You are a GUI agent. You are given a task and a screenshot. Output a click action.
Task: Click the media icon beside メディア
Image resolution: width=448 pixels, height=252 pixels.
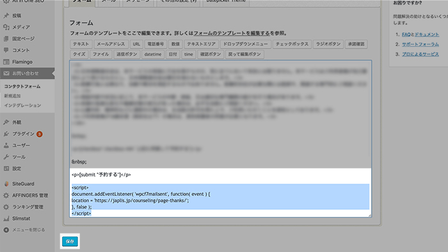[x=6, y=27]
